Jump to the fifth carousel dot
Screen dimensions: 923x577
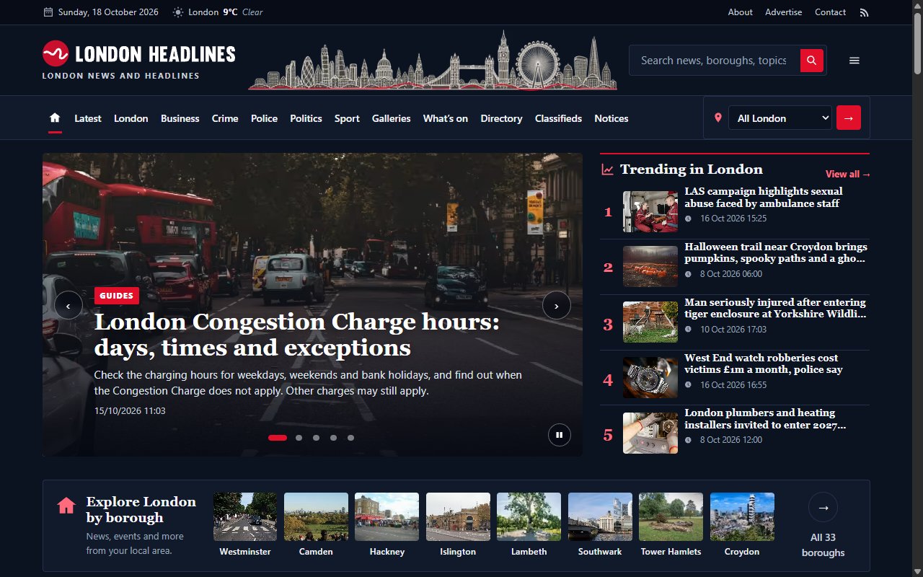tap(350, 438)
